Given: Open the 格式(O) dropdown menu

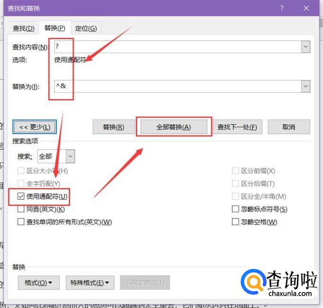Looking at the screenshot, I should coord(39,283).
